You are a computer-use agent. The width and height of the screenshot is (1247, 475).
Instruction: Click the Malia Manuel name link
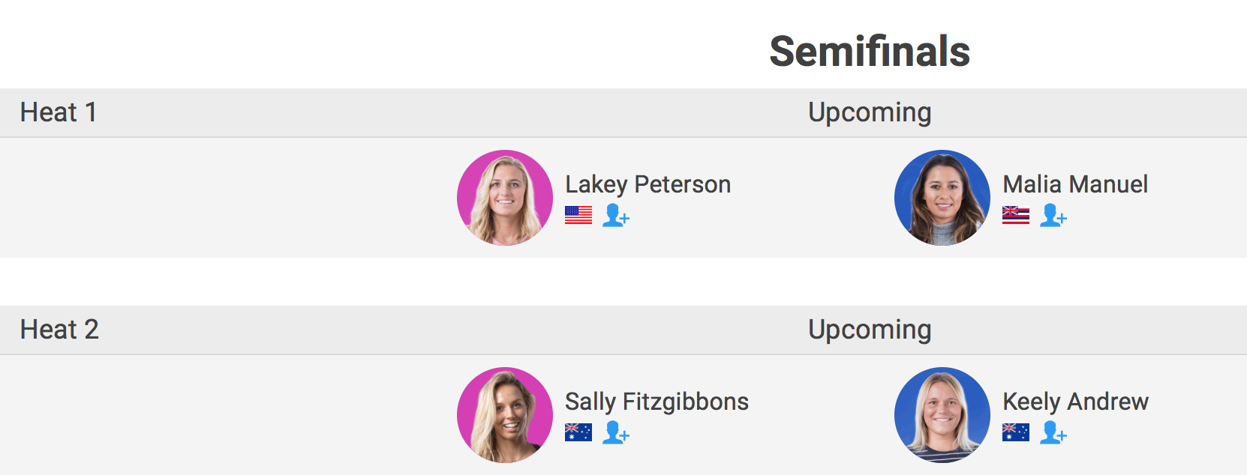click(x=1074, y=184)
